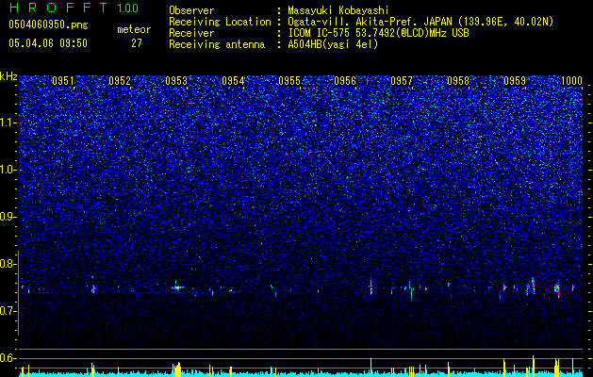593x377 pixels.
Task: Click the meteor count label
Action: click(134, 29)
